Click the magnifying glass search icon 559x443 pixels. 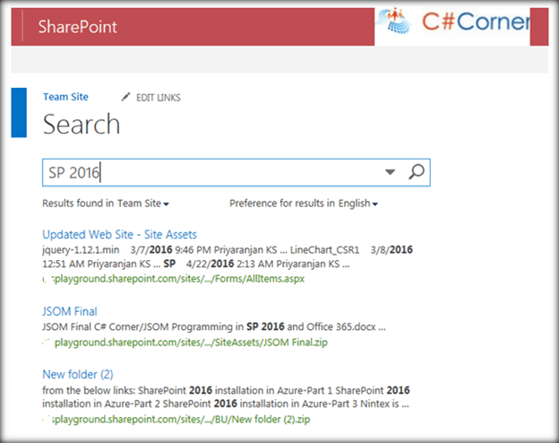tap(417, 172)
